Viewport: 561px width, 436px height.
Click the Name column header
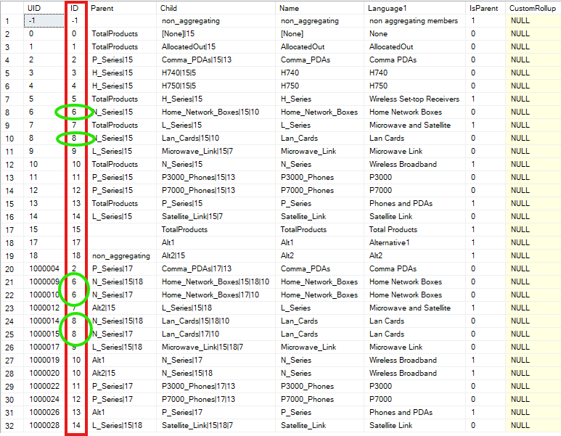pos(319,8)
